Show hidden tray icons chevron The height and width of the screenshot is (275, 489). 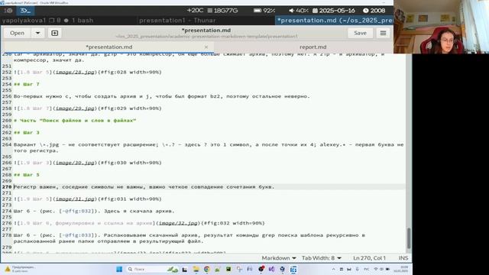click(333, 269)
